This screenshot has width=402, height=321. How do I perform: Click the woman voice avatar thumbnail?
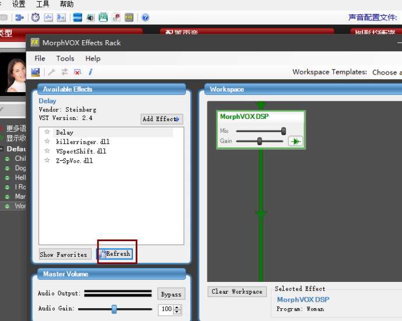point(13,75)
